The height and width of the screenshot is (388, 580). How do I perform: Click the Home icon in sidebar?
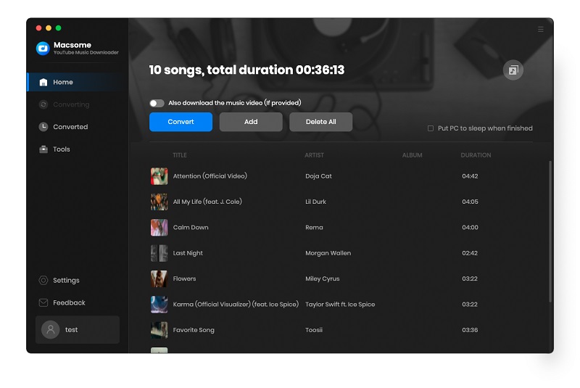click(x=43, y=82)
